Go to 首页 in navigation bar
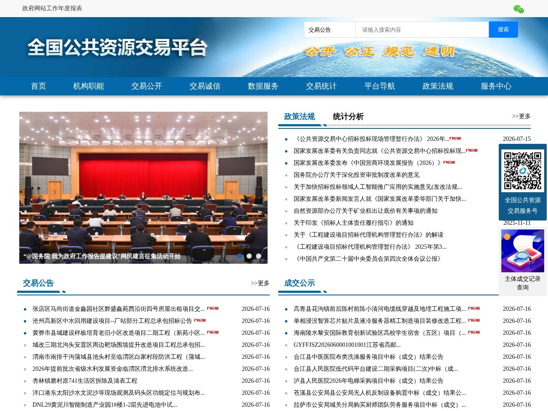548x411 pixels. pos(39,86)
